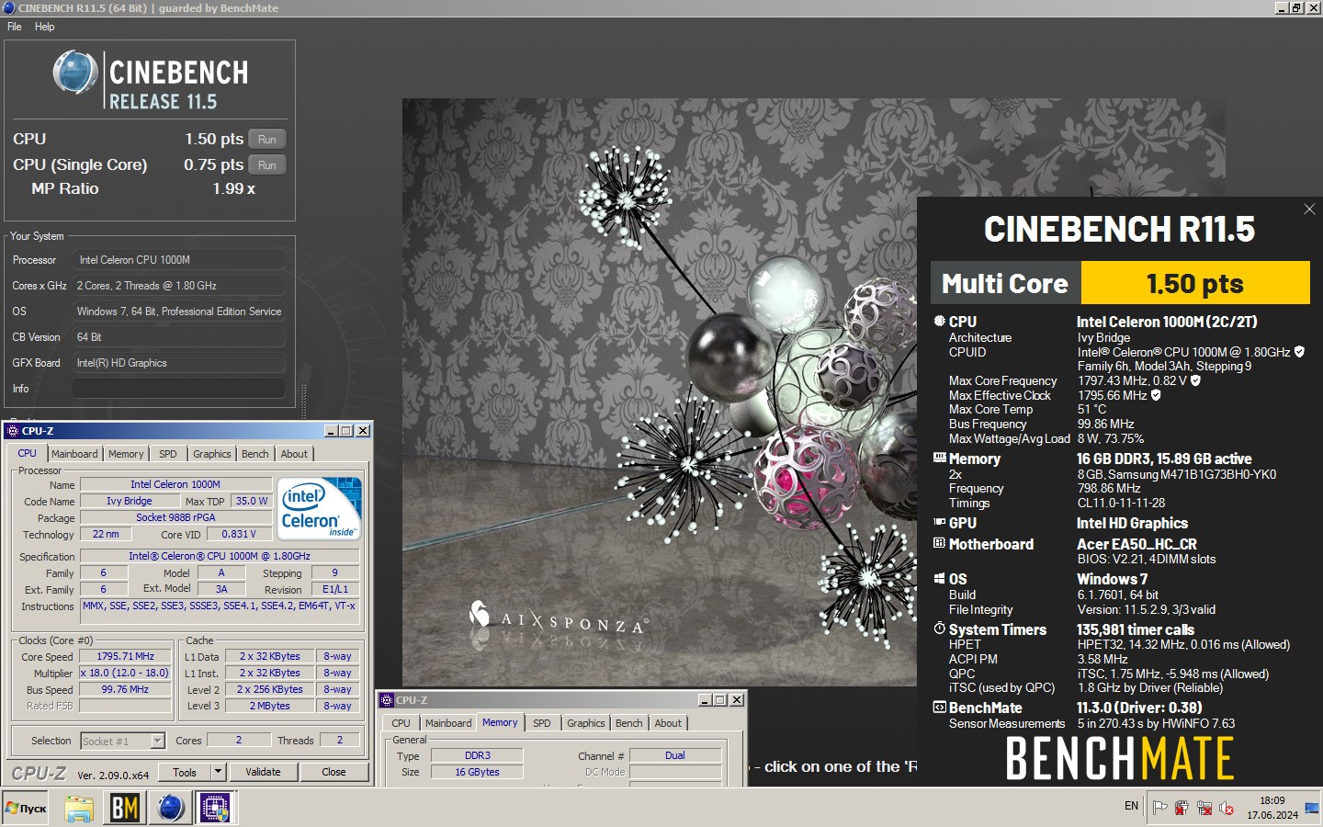Click the AIXSPONZA logo in render
This screenshot has height=827, width=1323.
click(x=559, y=619)
